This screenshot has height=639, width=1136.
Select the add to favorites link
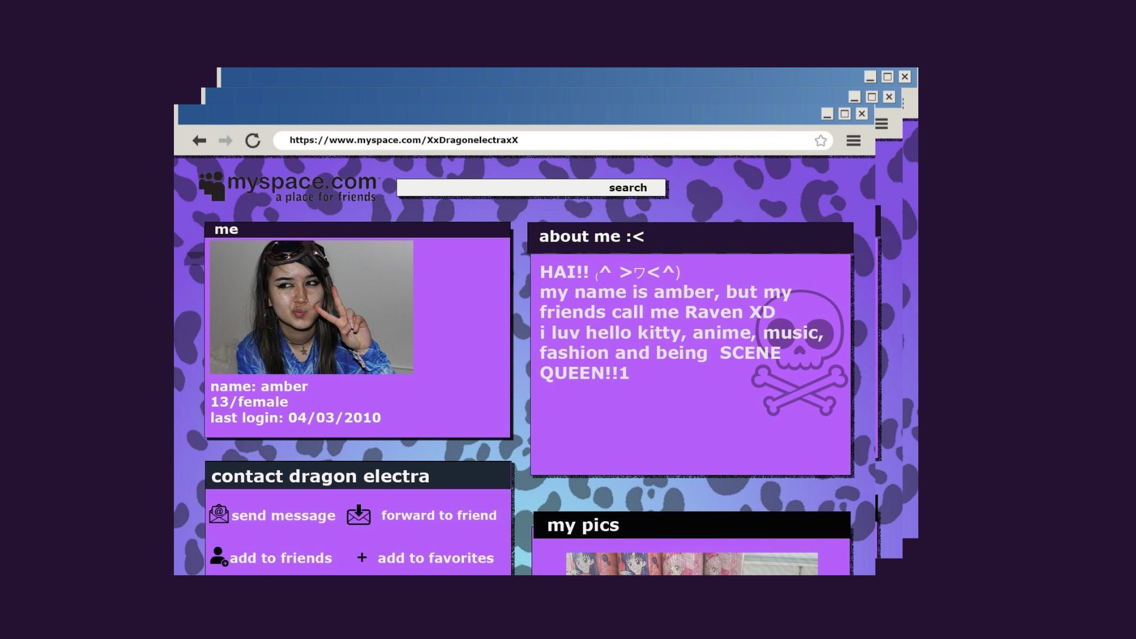(x=436, y=558)
